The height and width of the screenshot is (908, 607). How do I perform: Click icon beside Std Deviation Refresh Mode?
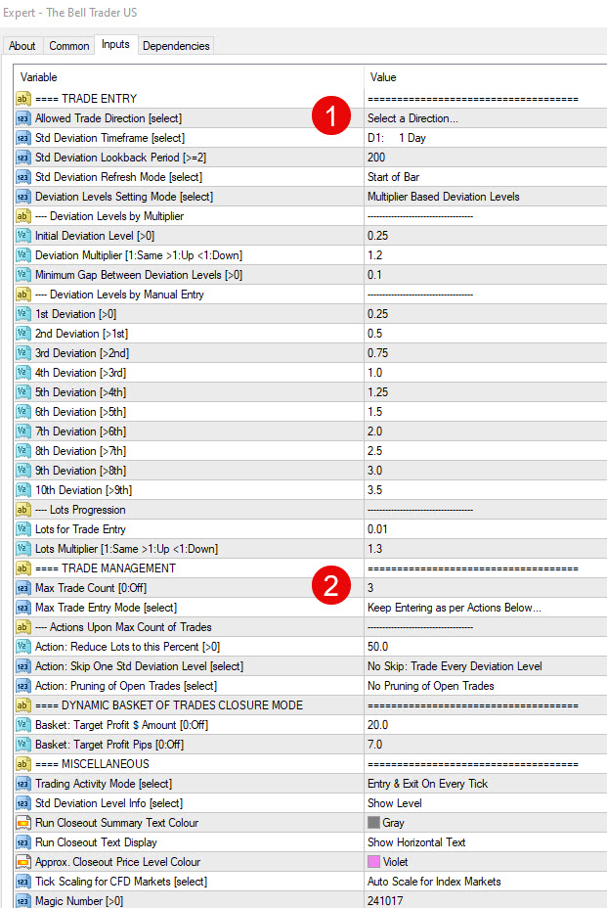tap(22, 177)
